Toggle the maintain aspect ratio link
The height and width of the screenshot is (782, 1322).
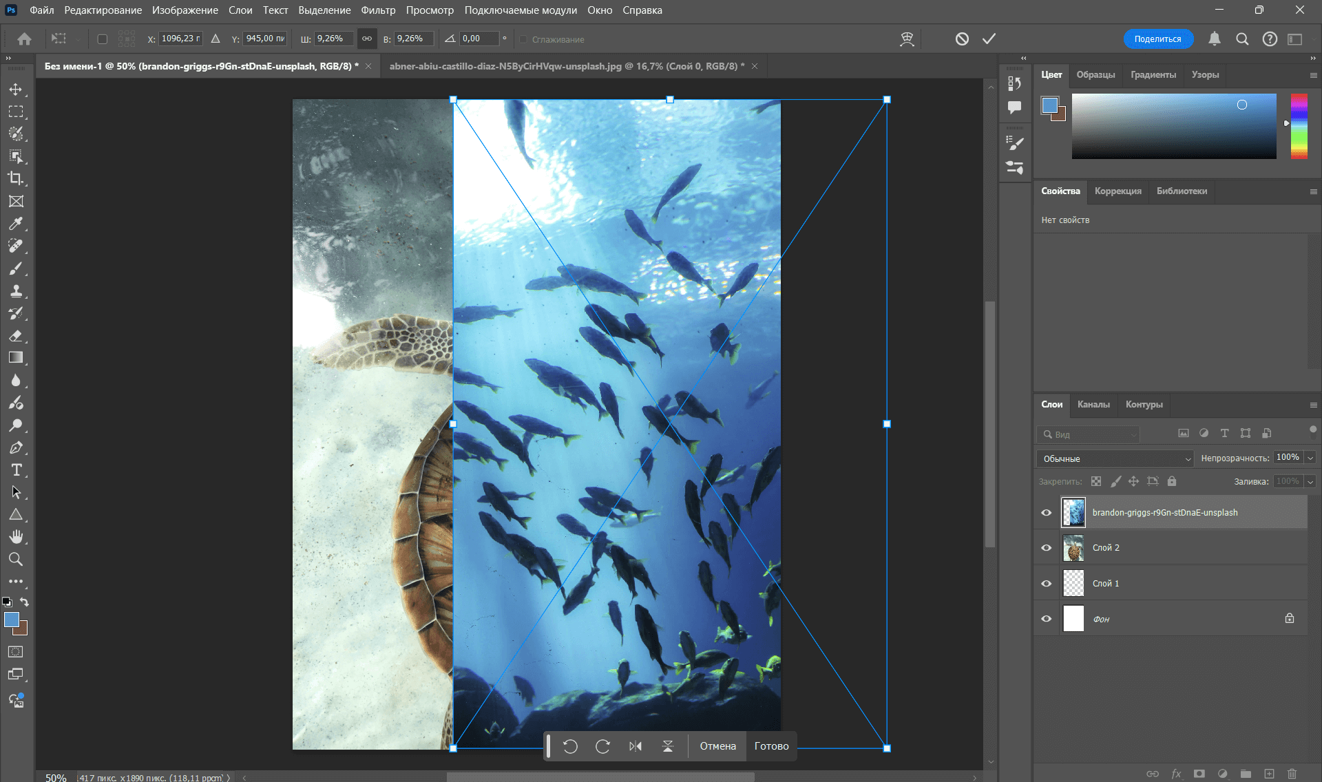(367, 39)
